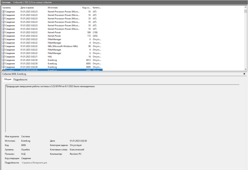Click the info icon on the Ntfs event row
248x170 pixels.
tap(3, 46)
